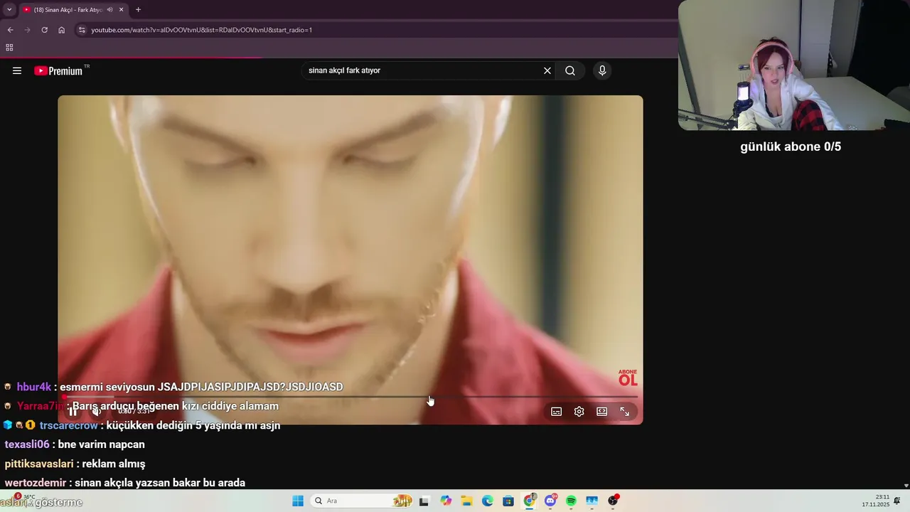The height and width of the screenshot is (512, 910).
Task: Open OBS Studio from the taskbar
Action: click(613, 501)
